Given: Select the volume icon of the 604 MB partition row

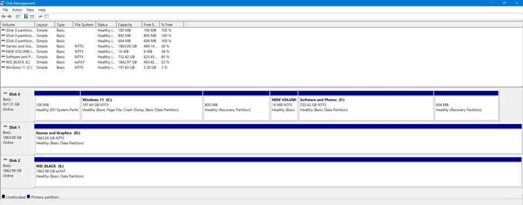Looking at the screenshot, I should (x=3, y=41).
